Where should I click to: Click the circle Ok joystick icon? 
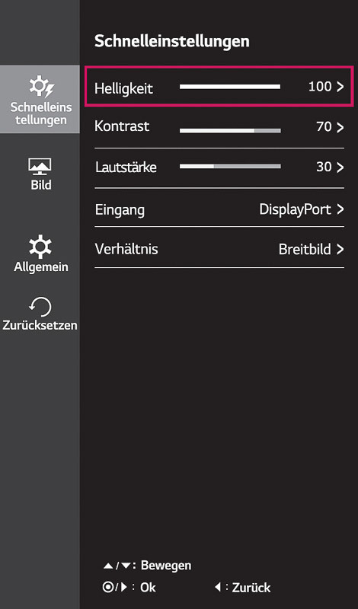[115, 587]
